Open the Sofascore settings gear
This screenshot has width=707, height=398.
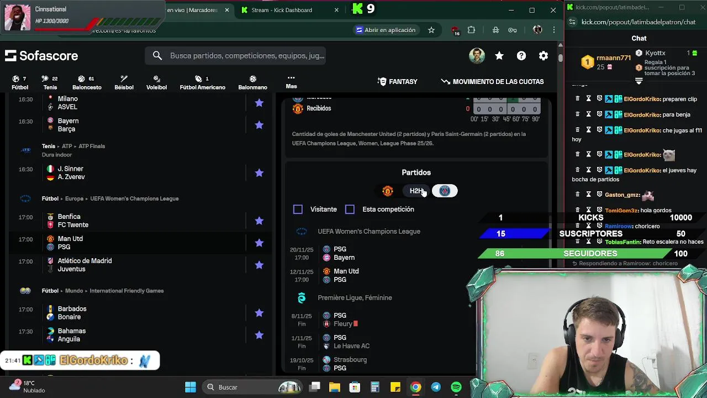point(544,56)
